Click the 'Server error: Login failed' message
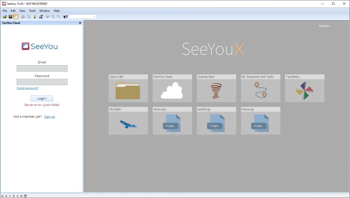The width and height of the screenshot is (350, 198). pyautogui.click(x=42, y=105)
